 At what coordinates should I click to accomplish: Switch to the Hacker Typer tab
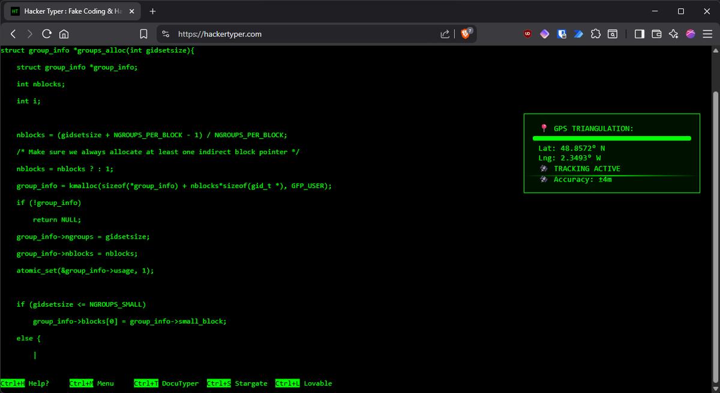73,11
